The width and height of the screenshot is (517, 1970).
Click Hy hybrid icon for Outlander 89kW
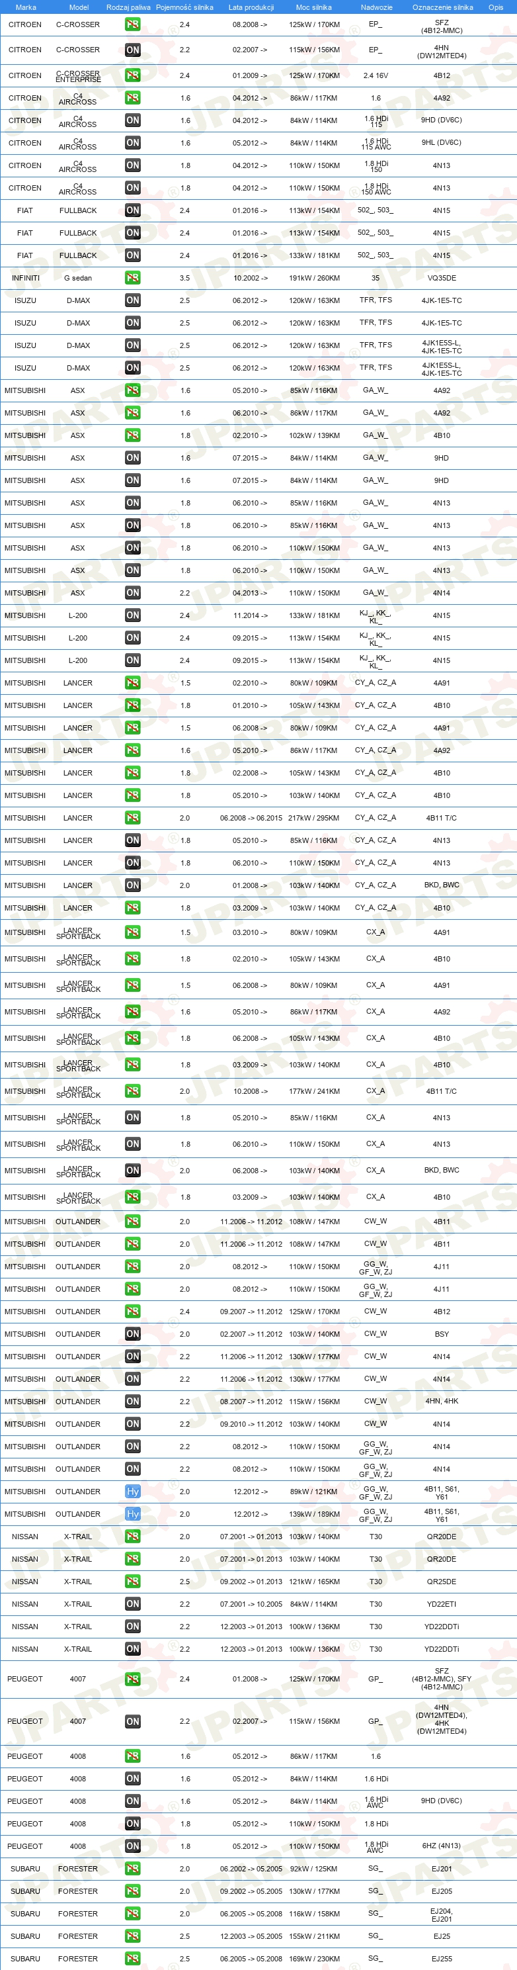[133, 1492]
